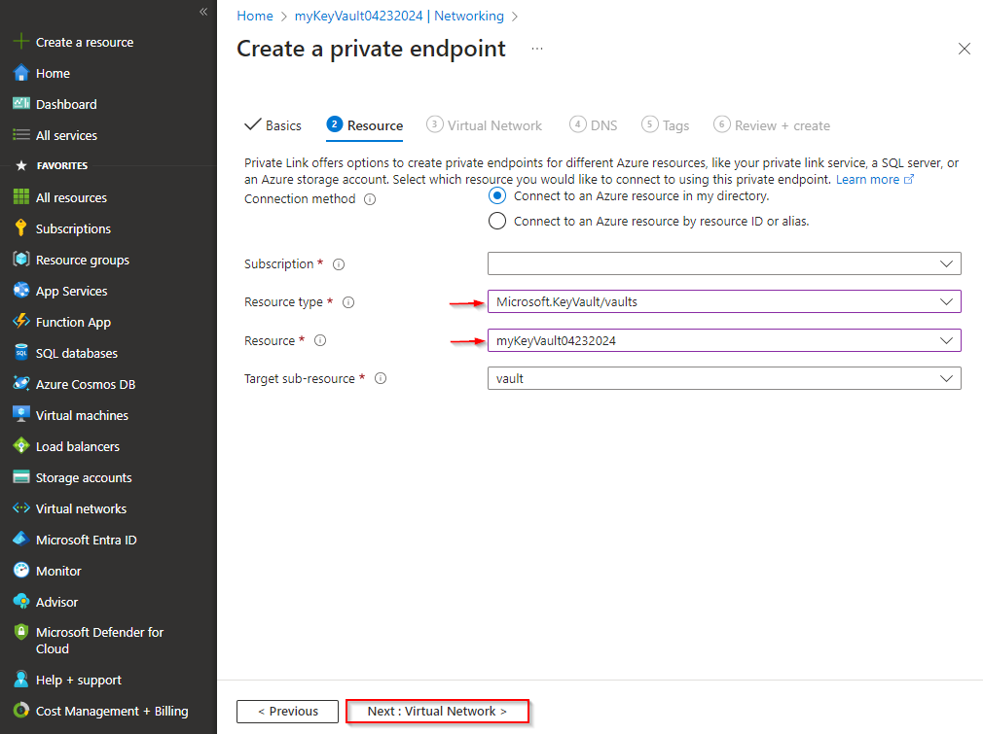Open Function App from the sidebar
The height and width of the screenshot is (734, 983).
pos(70,321)
